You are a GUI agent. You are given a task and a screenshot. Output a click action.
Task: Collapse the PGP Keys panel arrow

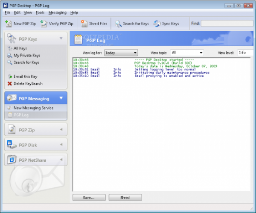(61, 38)
